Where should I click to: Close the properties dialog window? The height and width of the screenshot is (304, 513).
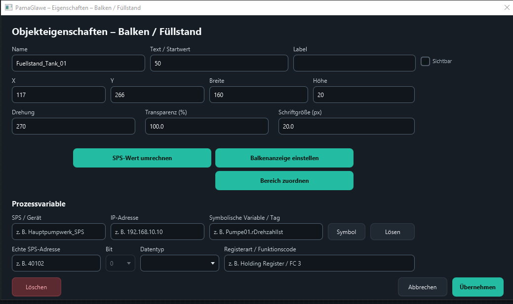pos(507,7)
